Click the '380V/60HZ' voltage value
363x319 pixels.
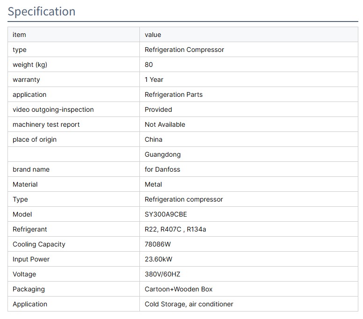tap(162, 274)
